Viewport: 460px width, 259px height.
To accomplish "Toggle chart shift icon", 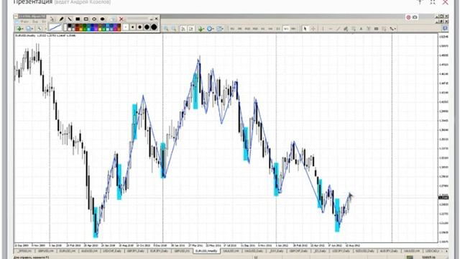I will (191, 29).
